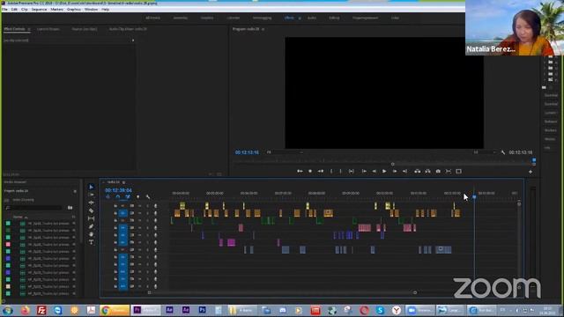Open Skype from the taskbar
This screenshot has width=564, height=317.
(380, 310)
